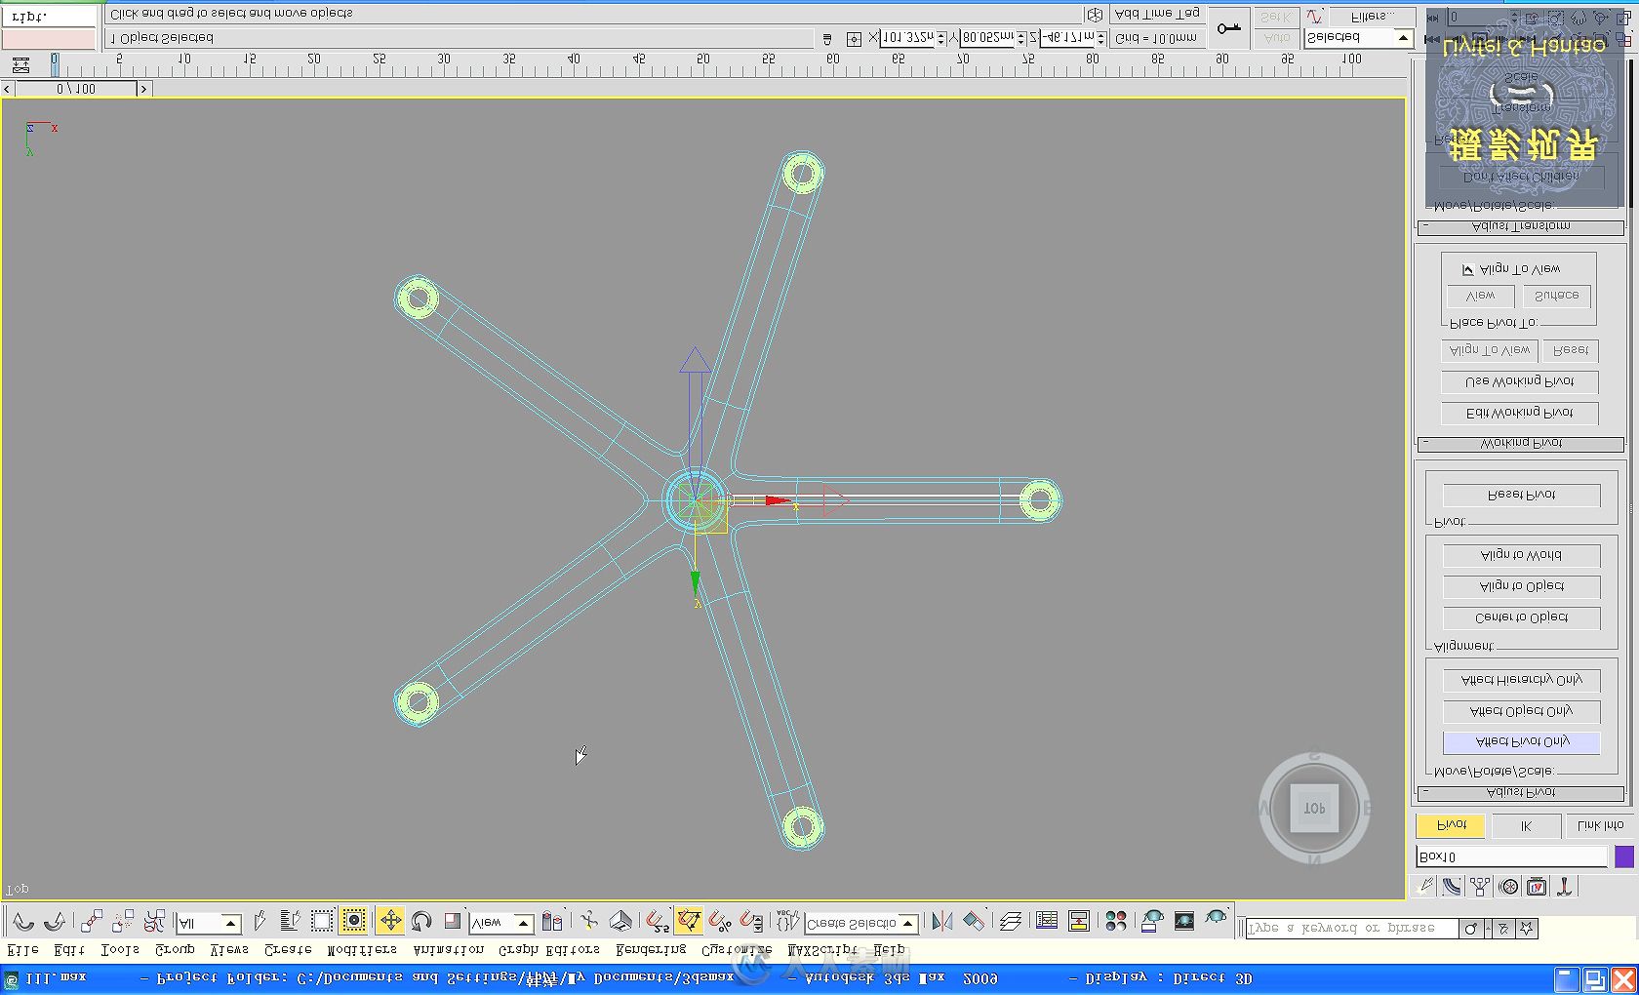Screen dimensions: 1639x995
Task: Click the Align tool icon
Action: 974,922
